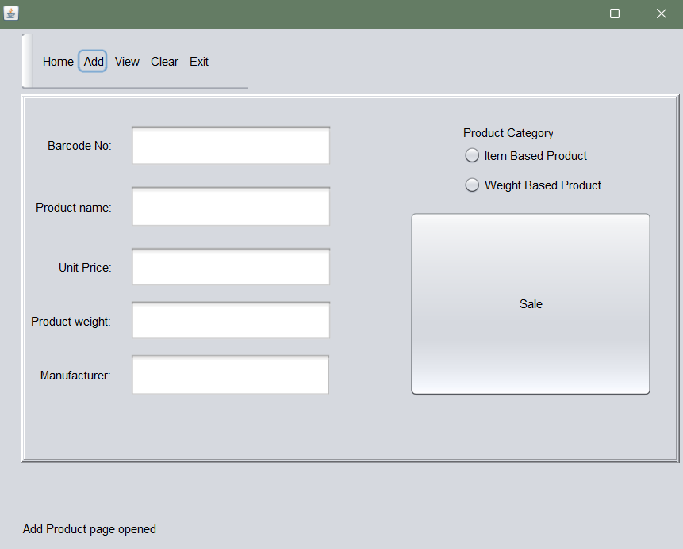The image size is (683, 549).
Task: Open the Home menu item
Action: tap(57, 61)
